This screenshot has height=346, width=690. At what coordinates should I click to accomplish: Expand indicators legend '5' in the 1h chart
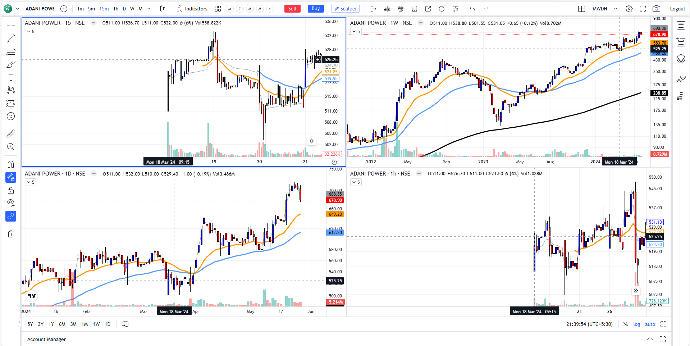[356, 182]
